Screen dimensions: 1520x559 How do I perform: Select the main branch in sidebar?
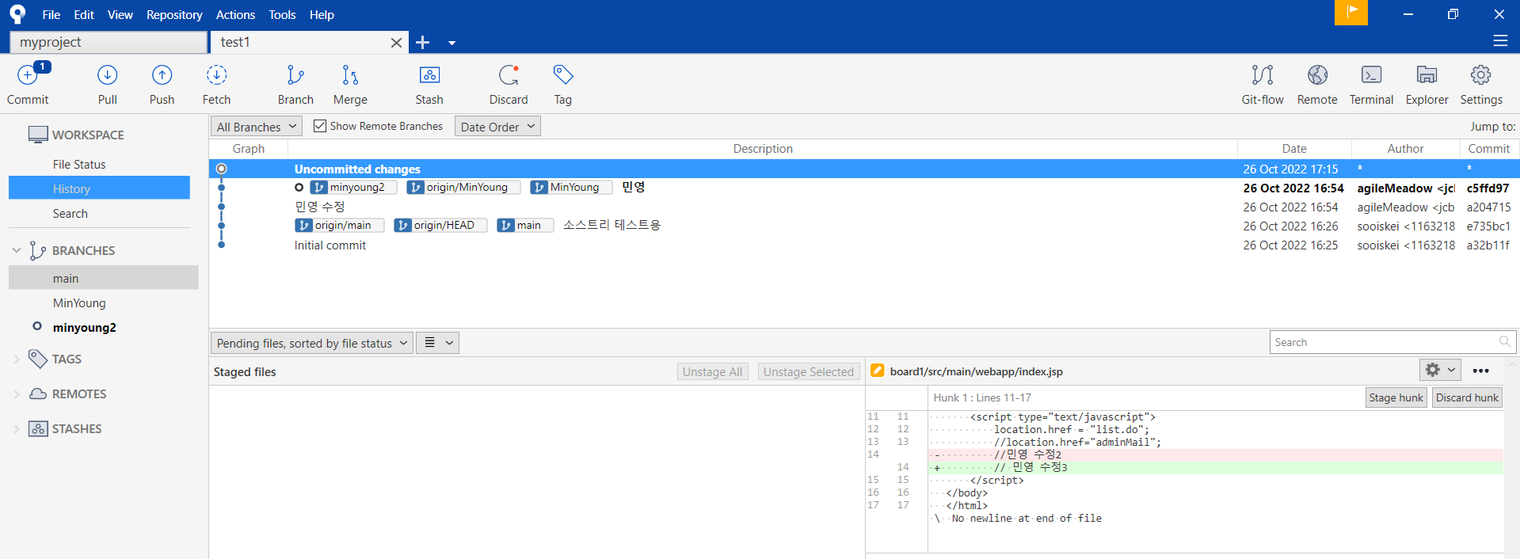tap(103, 278)
